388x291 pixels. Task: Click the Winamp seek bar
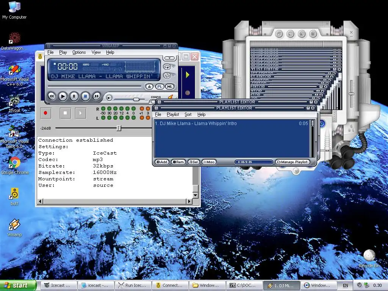94,86
